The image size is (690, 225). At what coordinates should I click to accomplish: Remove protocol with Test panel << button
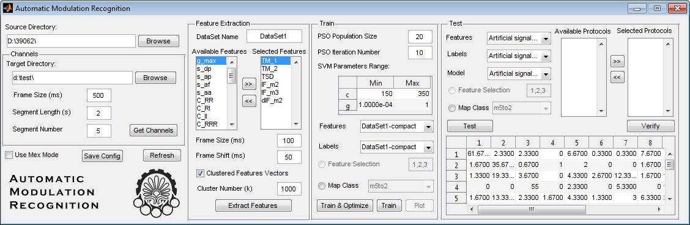[617, 77]
